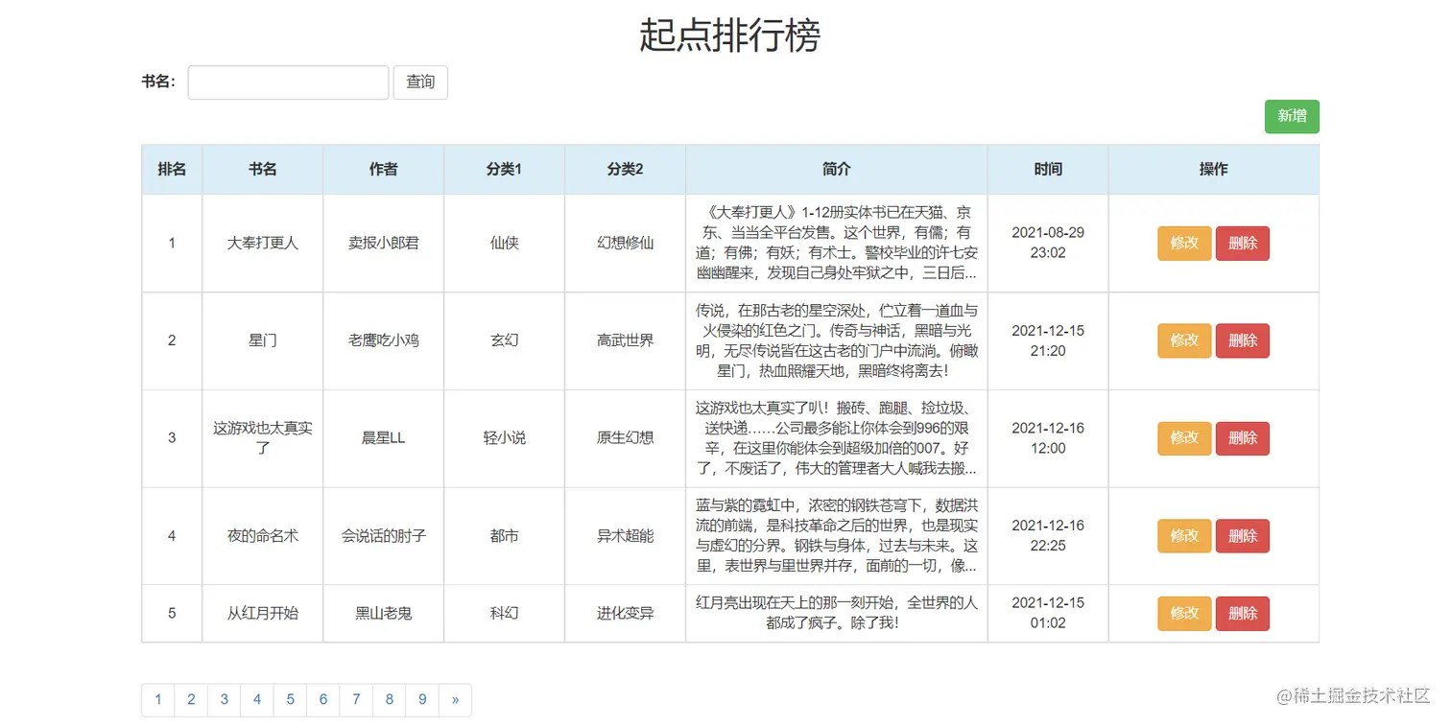Viewport: 1451px width, 726px height.
Task: Delete the 星门 row
Action: (x=1243, y=341)
